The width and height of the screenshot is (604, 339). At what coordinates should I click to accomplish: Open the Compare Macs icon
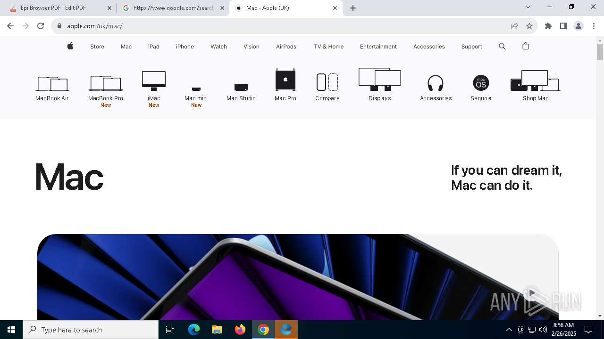click(327, 82)
